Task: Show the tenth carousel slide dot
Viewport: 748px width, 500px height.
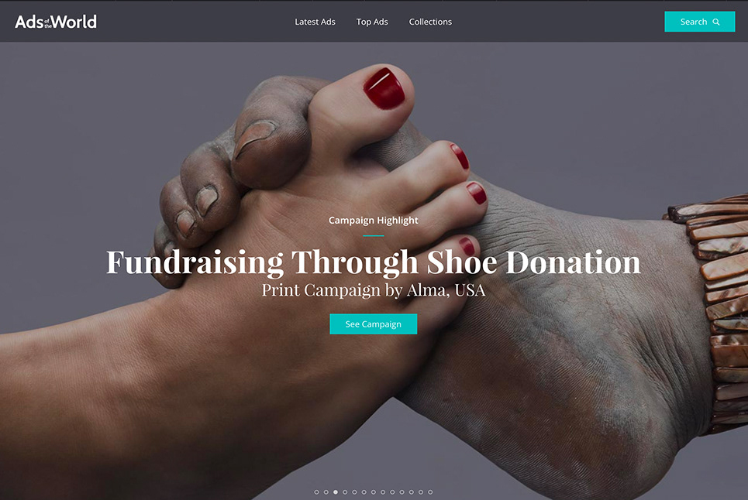Action: [x=402, y=492]
